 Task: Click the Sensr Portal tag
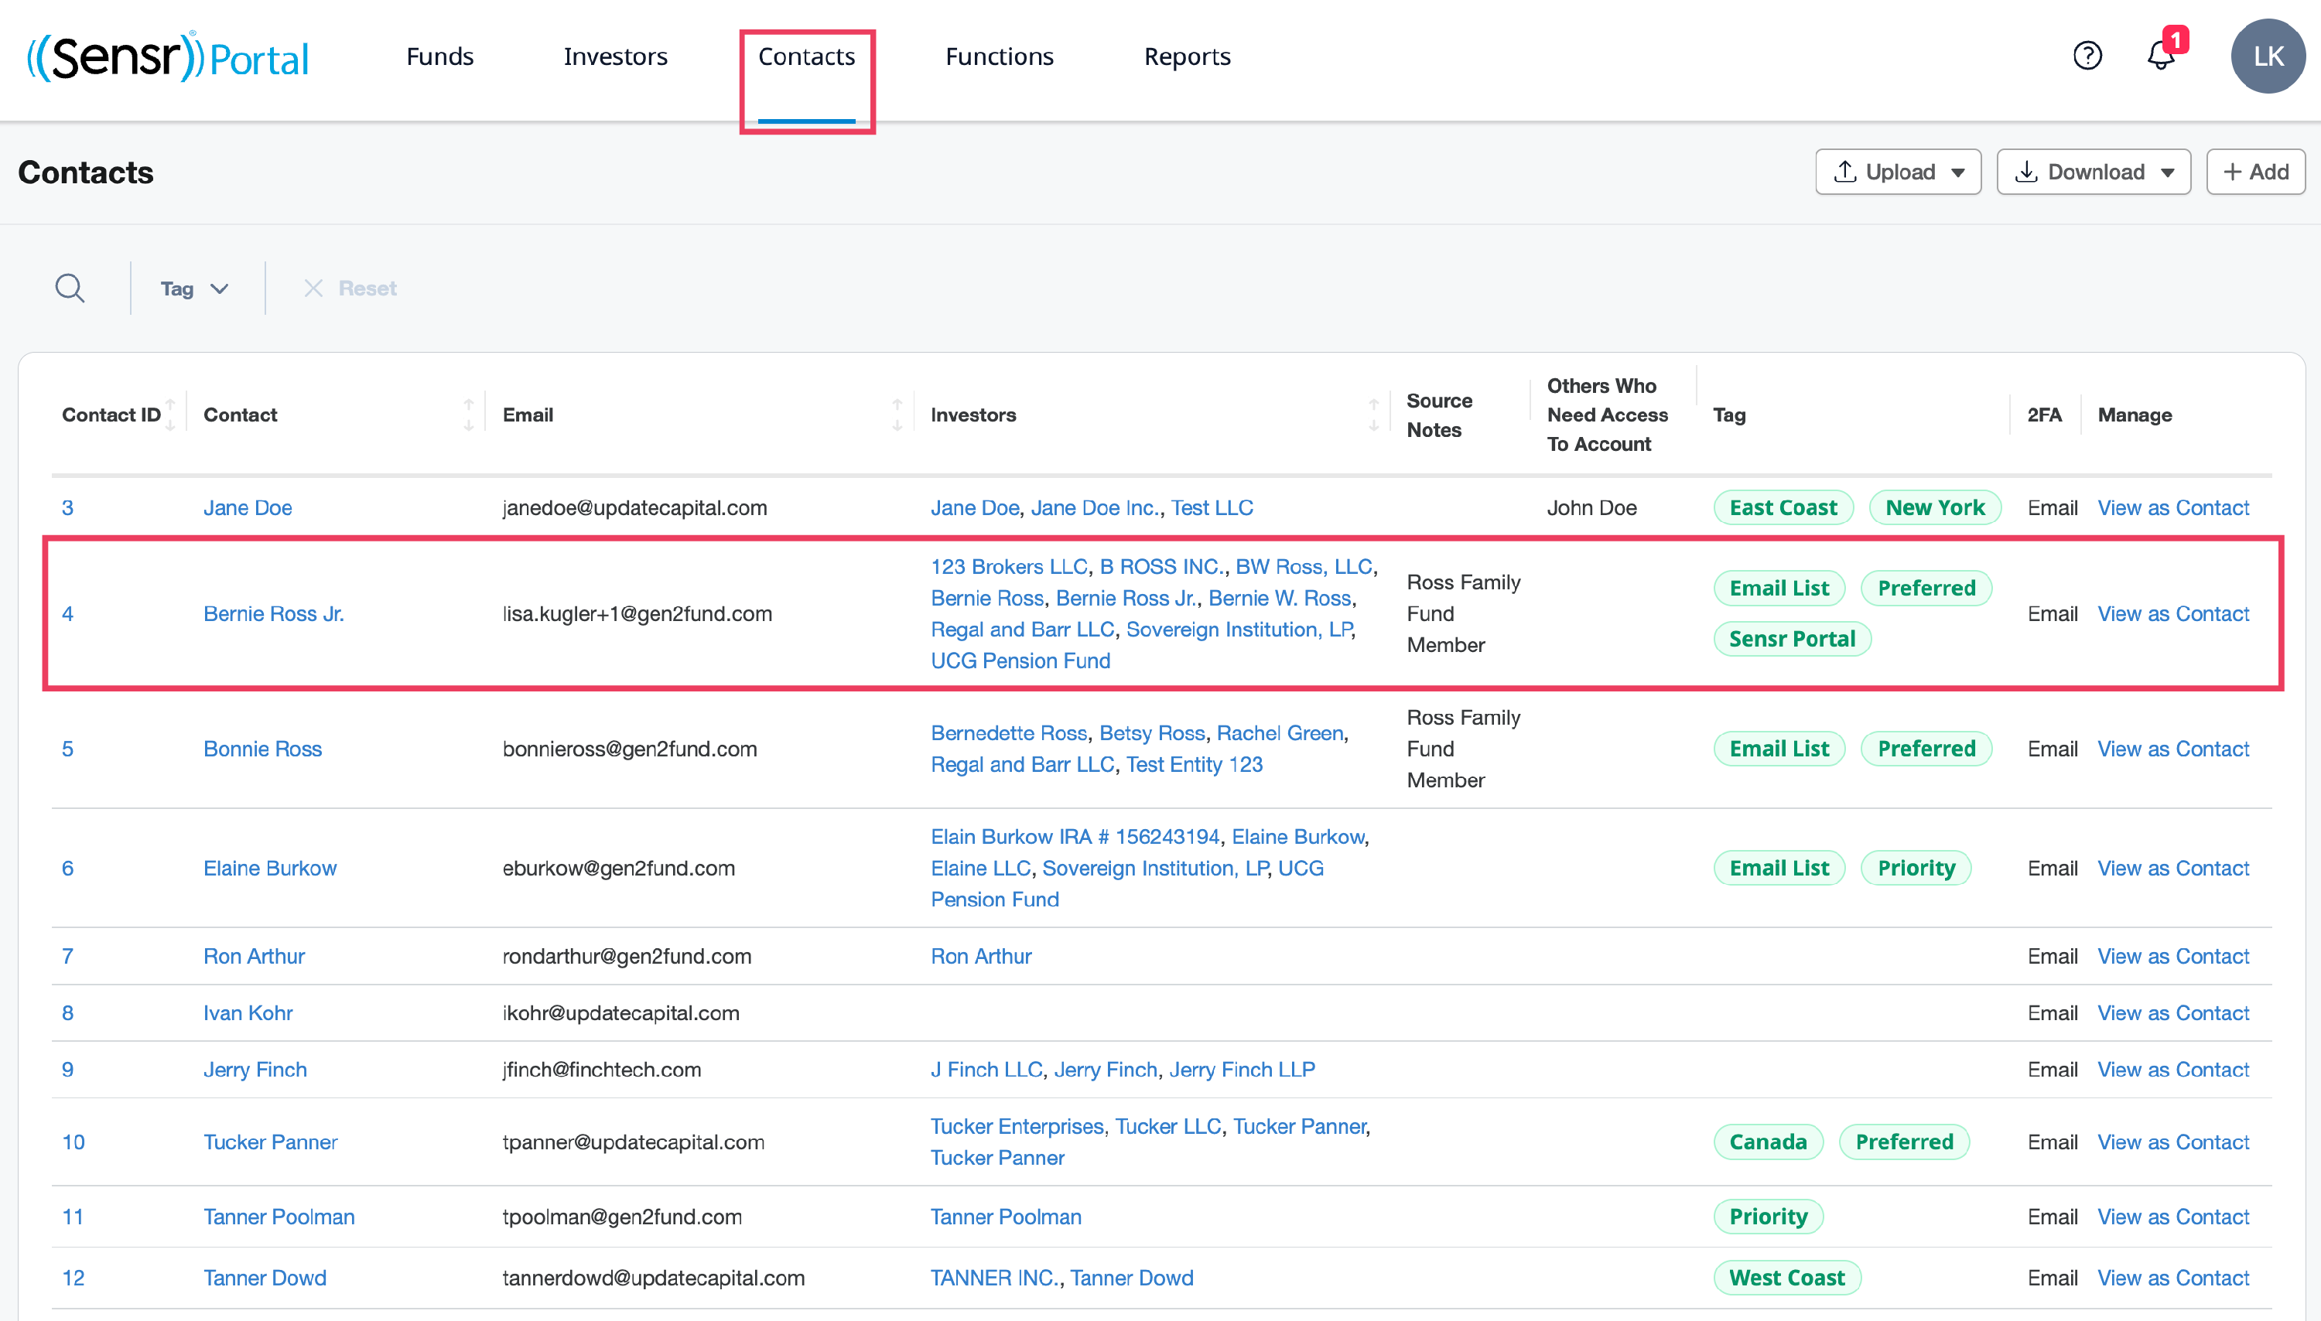tap(1792, 640)
